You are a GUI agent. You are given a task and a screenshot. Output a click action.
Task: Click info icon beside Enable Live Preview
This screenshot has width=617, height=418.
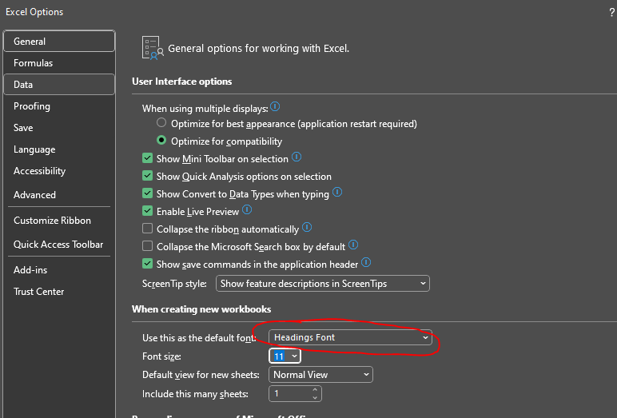click(x=247, y=209)
